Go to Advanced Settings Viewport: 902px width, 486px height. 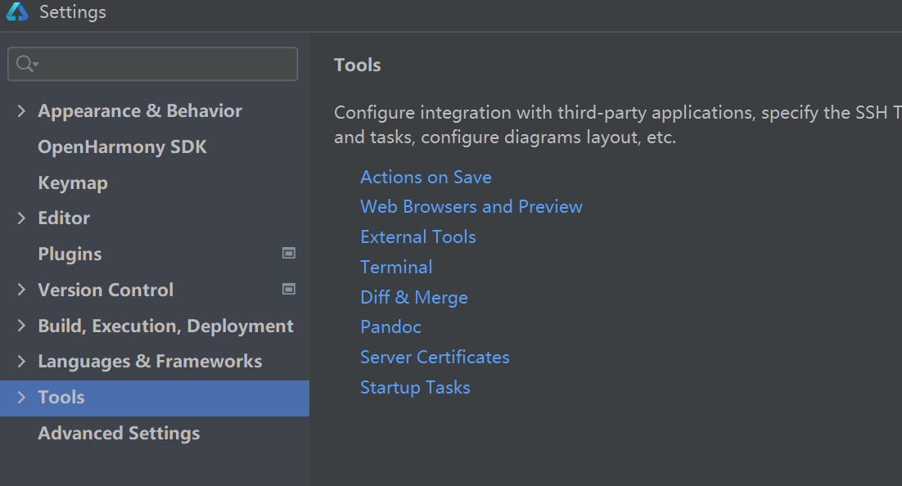point(119,433)
